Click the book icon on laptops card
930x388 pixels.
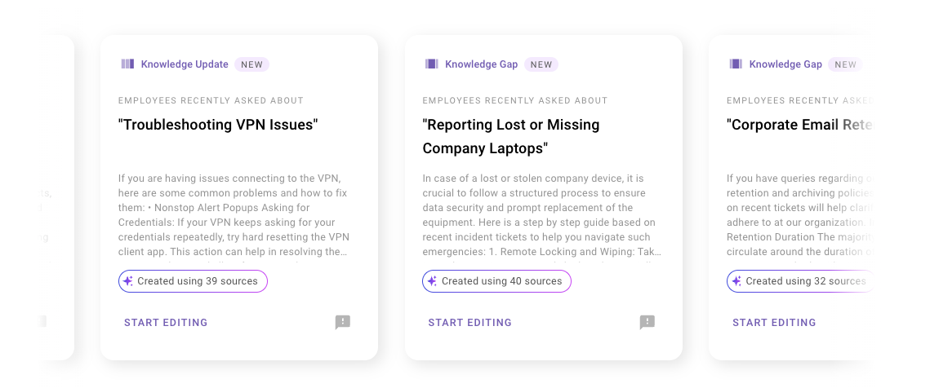click(x=432, y=64)
